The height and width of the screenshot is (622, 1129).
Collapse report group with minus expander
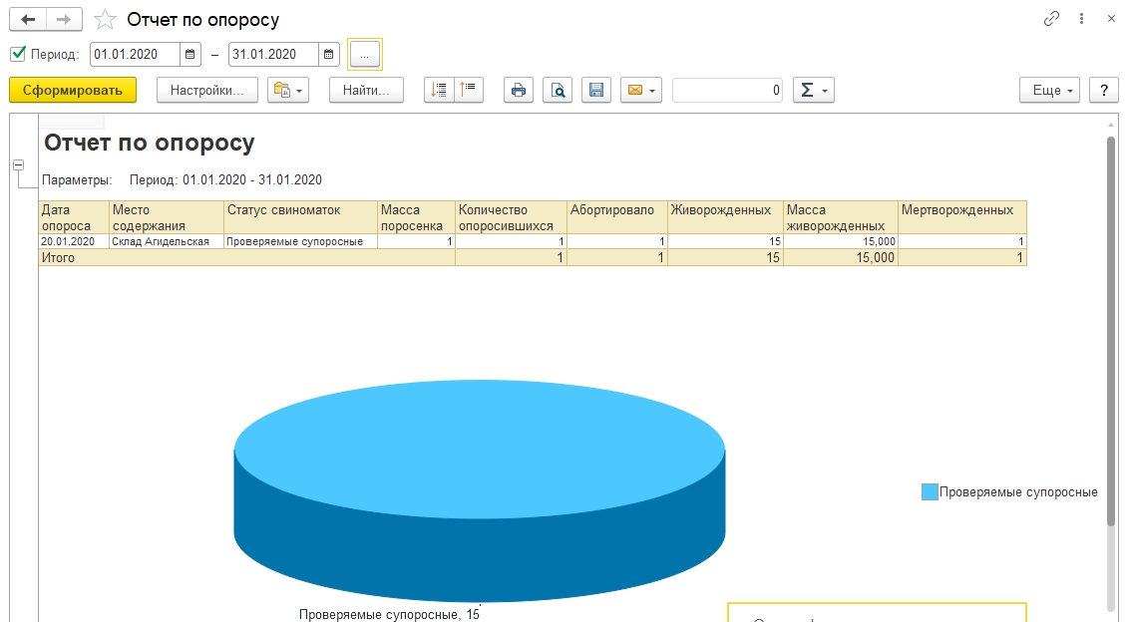(x=19, y=164)
